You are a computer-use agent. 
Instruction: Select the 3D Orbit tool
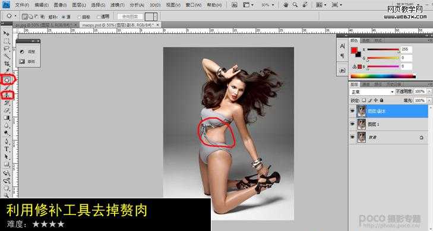point(7,181)
